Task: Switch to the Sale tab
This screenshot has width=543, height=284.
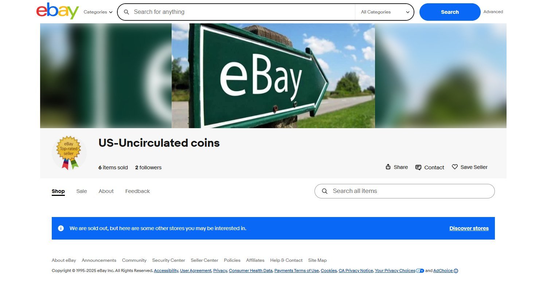Action: click(82, 191)
